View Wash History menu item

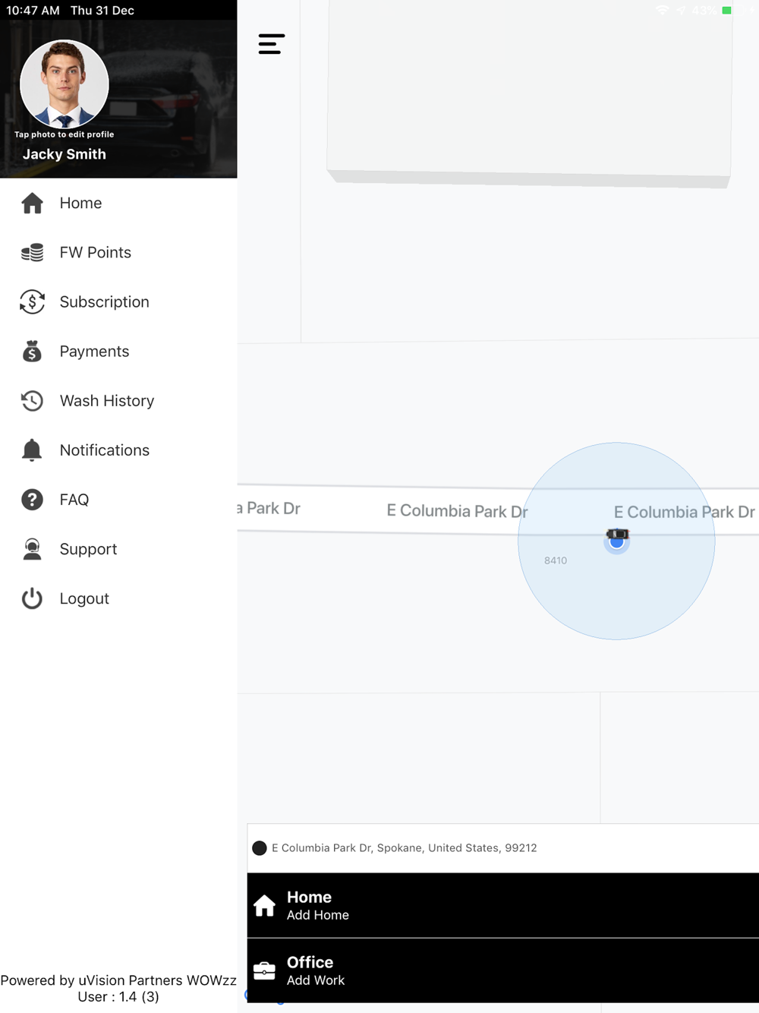118,401
